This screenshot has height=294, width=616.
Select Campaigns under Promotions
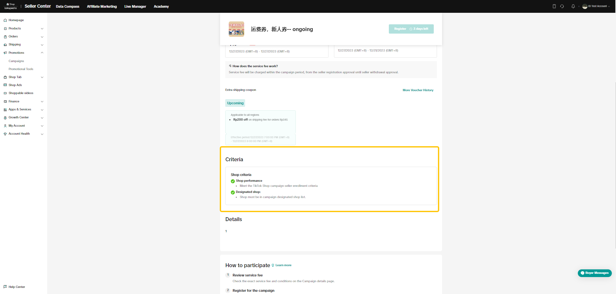(x=16, y=61)
